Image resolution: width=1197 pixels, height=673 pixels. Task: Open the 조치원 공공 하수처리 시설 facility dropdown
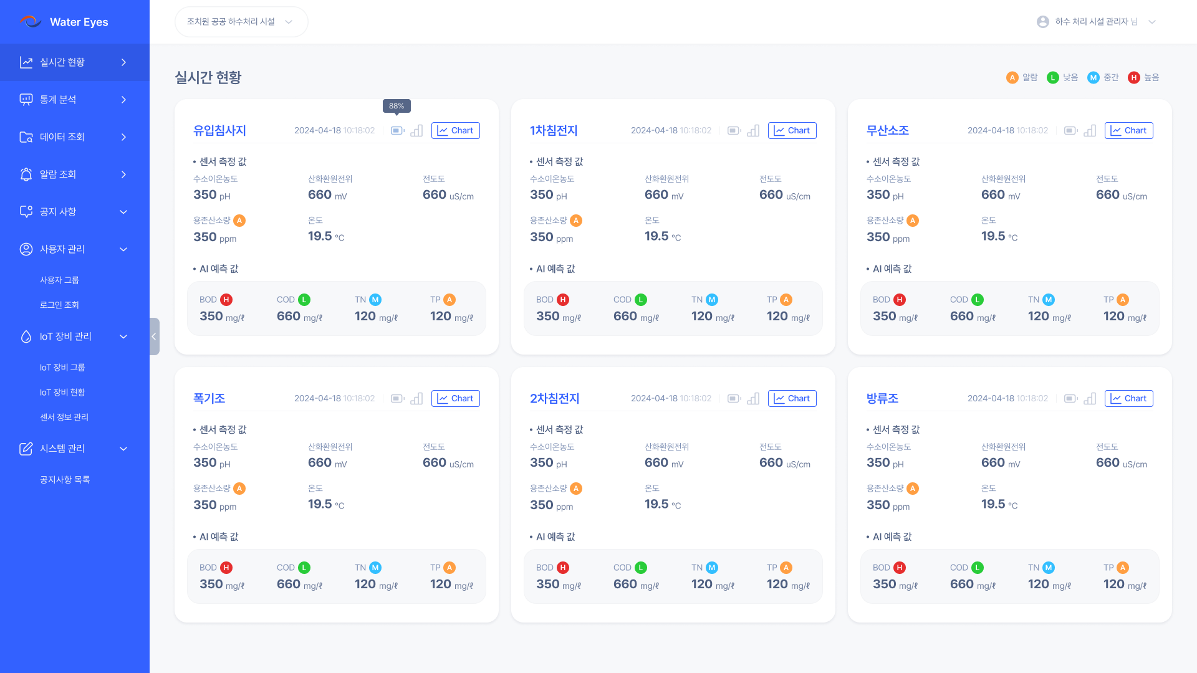pos(241,22)
